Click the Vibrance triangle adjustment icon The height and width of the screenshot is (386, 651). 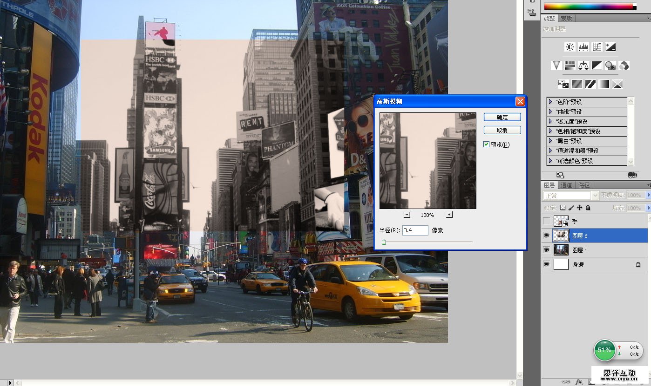(x=556, y=65)
